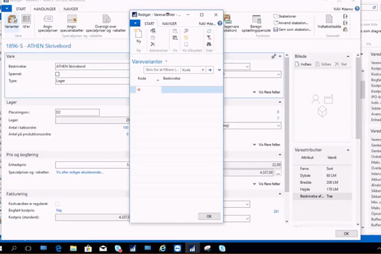The height and width of the screenshot is (254, 381).
Task: Toggle Kostværdien er reguleret checkbox
Action: pyautogui.click(x=57, y=204)
